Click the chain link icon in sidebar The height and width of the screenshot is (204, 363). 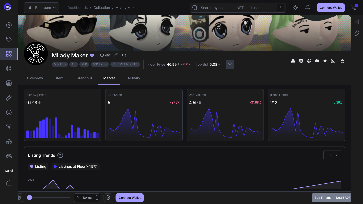pos(9,98)
